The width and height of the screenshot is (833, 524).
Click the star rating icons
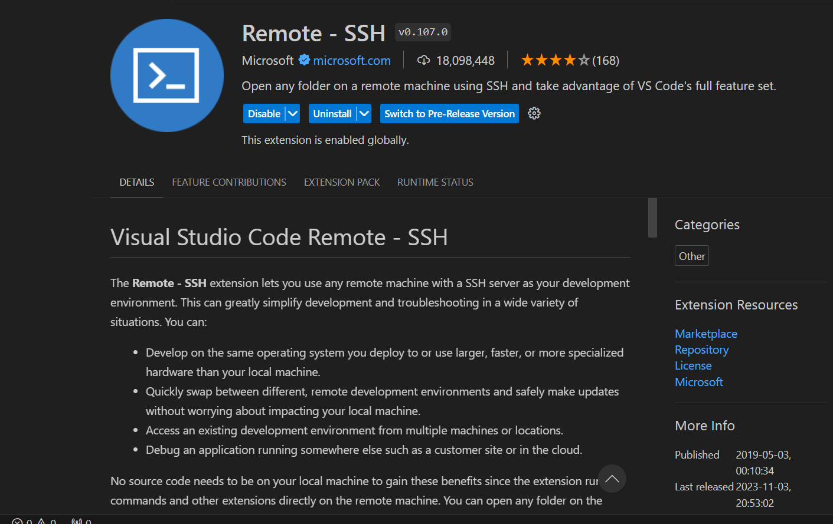555,60
